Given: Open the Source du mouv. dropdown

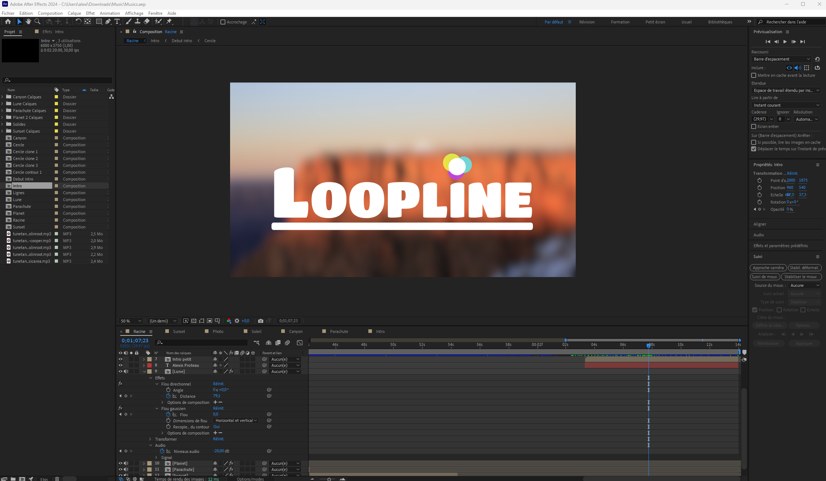Looking at the screenshot, I should [x=804, y=285].
